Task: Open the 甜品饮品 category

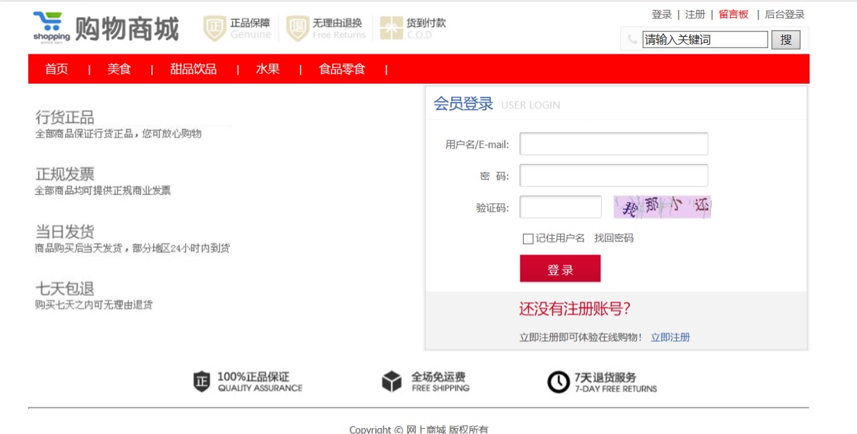Action: click(193, 69)
